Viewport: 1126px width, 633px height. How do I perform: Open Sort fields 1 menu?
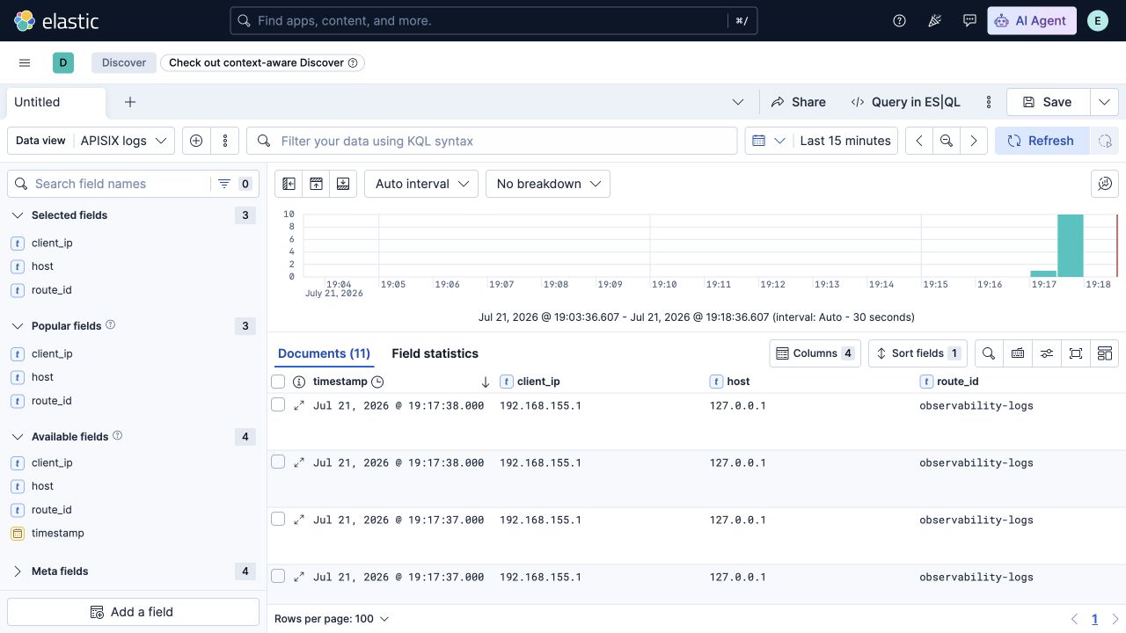(918, 353)
